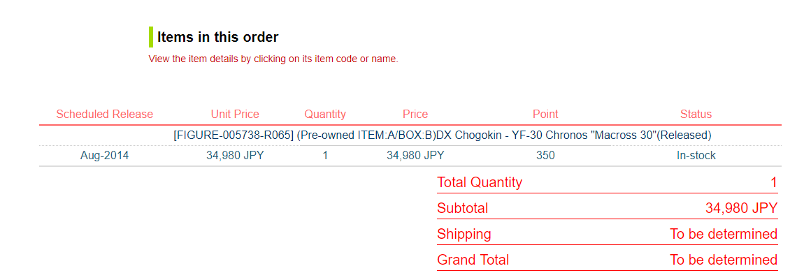This screenshot has height=280, width=804.
Task: Click the quantity value 1 in item row
Action: 325,156
